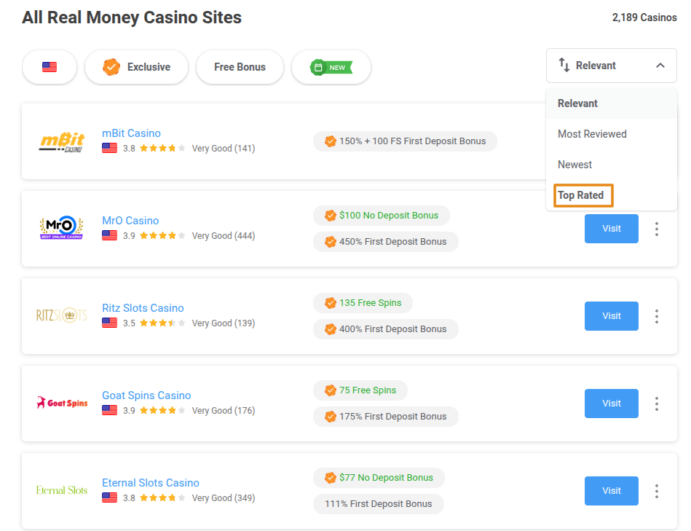Viewport: 691px width, 531px height.
Task: Select Top Rated sorting option
Action: click(x=580, y=195)
